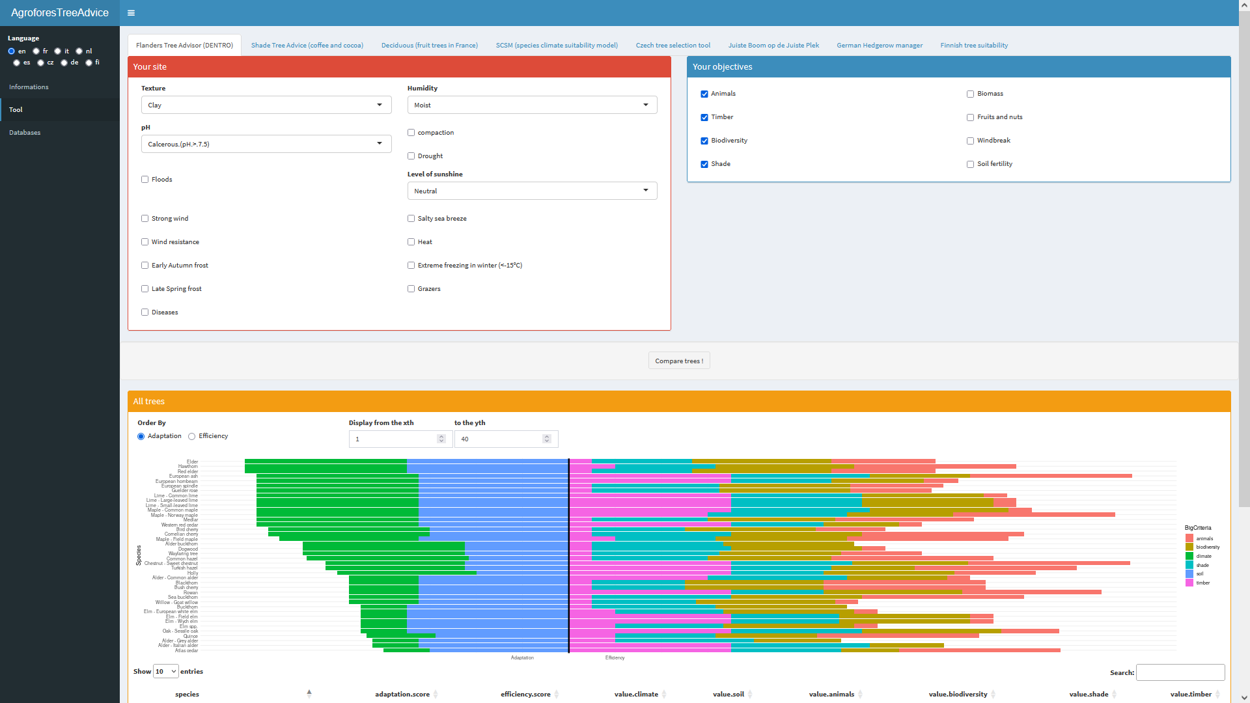
Task: Sort by efficiency.score column icon
Action: (557, 695)
